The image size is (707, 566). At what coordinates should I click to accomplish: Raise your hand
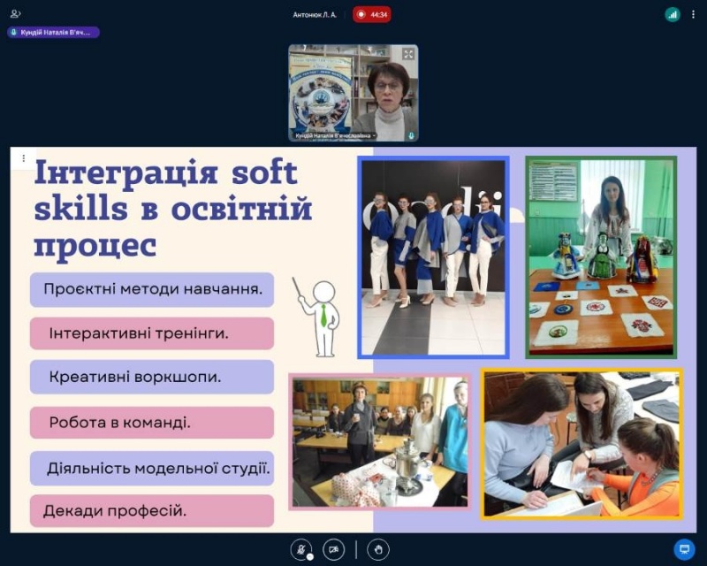378,549
